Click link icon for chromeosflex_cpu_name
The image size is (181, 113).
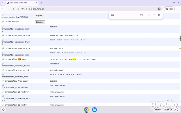pos(3,59)
